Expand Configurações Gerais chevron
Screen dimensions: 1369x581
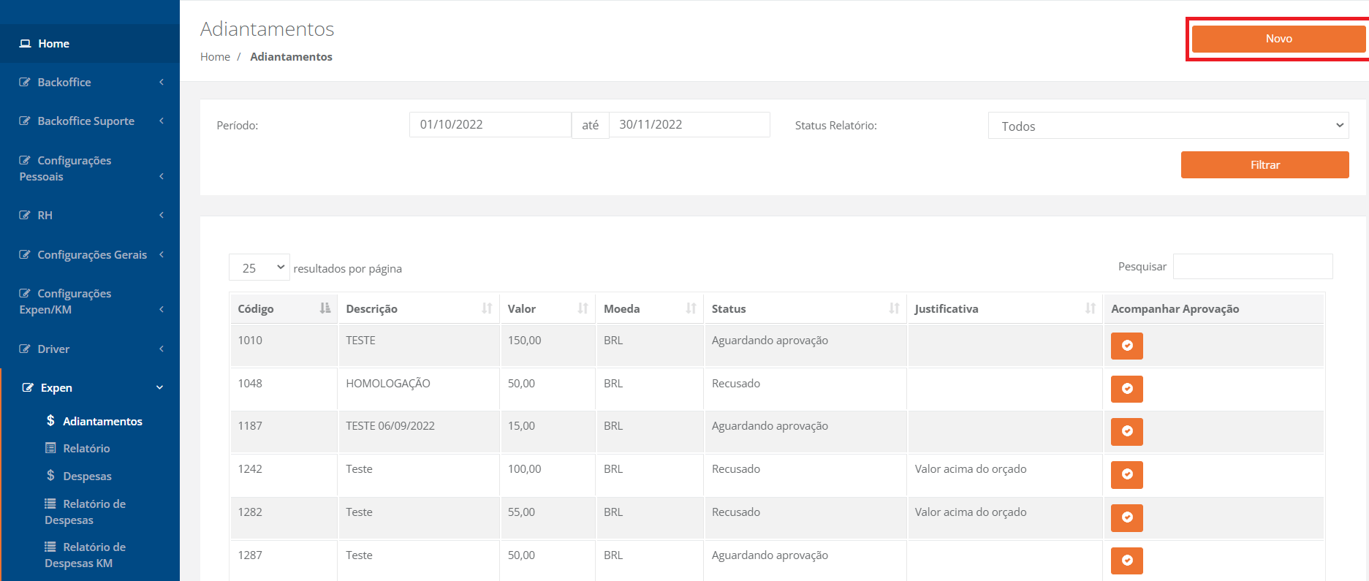click(x=161, y=255)
